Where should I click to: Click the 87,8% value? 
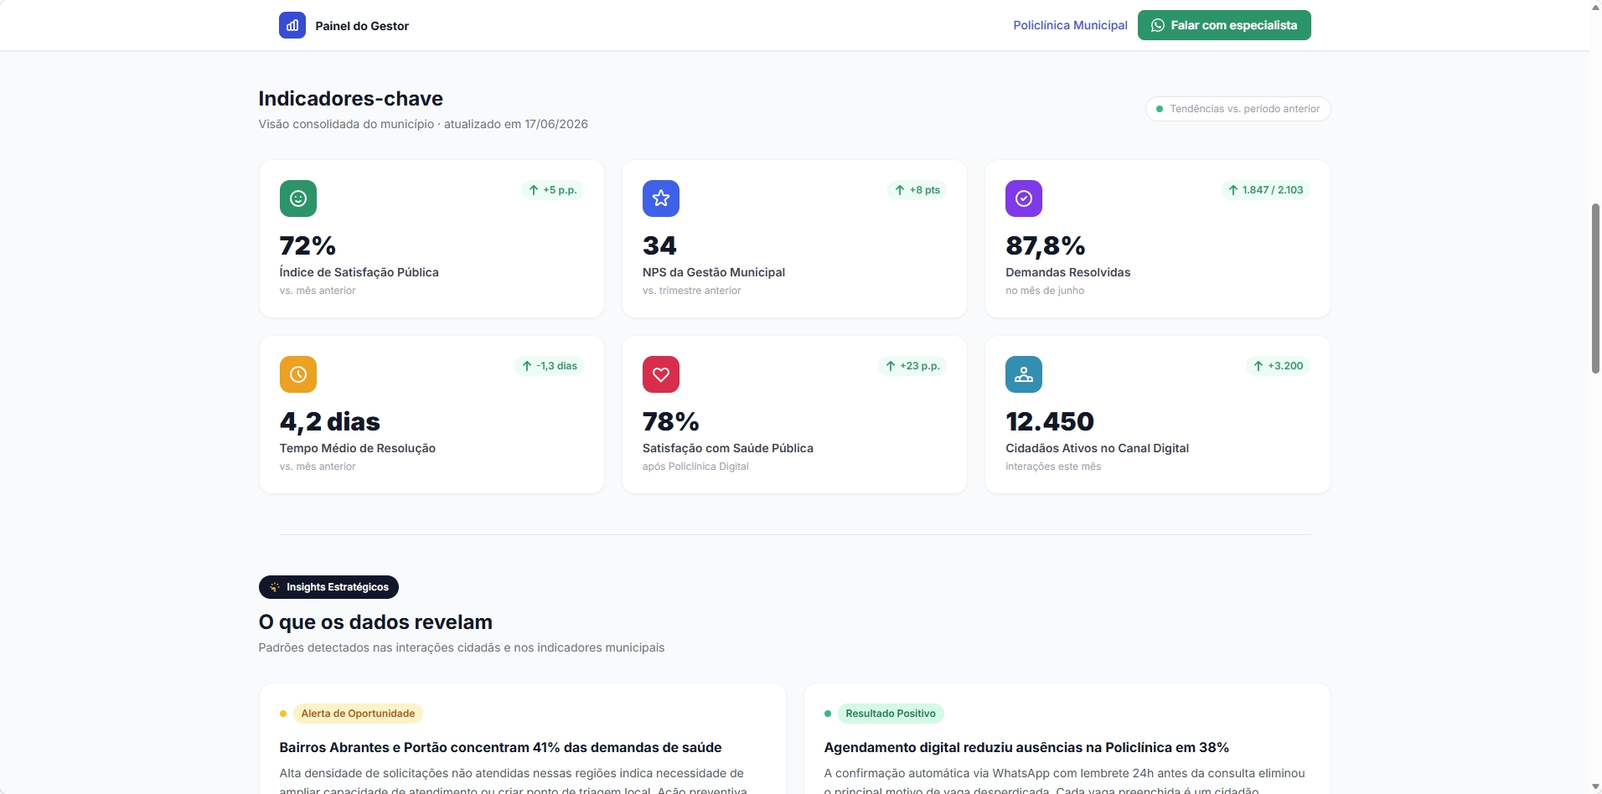pyautogui.click(x=1046, y=245)
